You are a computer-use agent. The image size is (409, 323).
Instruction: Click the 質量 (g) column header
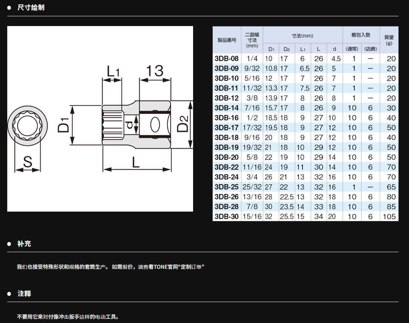(389, 40)
